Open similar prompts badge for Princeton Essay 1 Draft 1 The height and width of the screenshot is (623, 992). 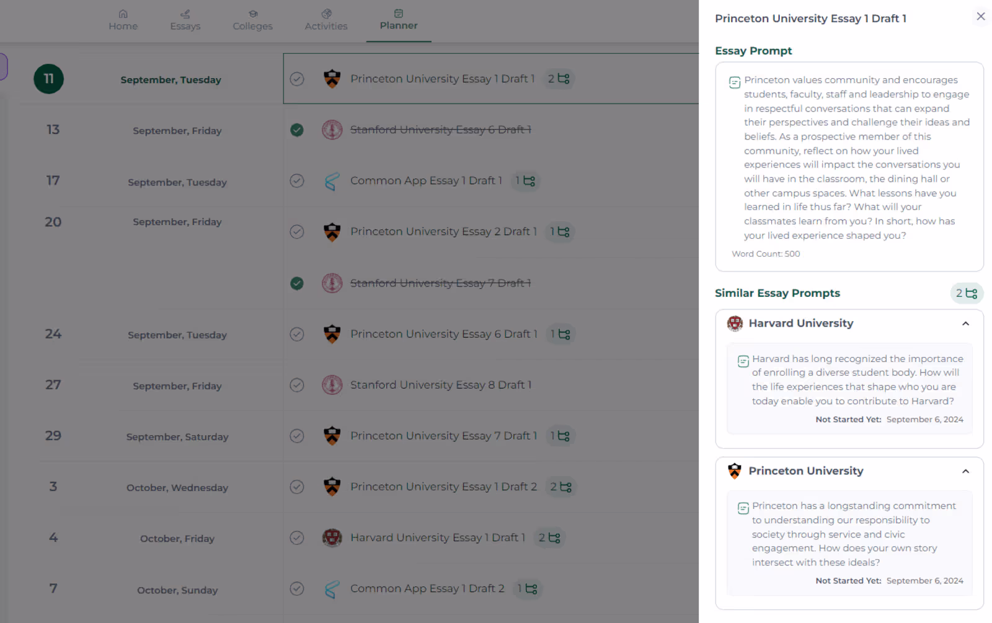coord(559,79)
